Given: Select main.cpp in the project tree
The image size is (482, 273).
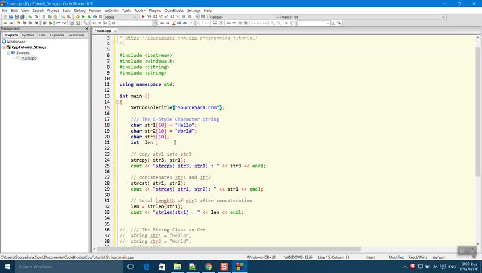Looking at the screenshot, I should [28, 59].
